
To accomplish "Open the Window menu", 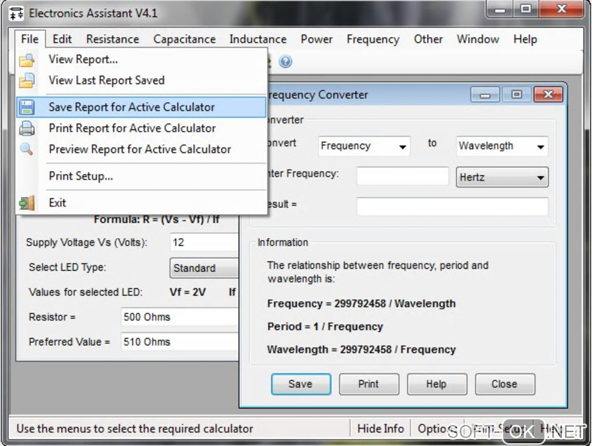I will (478, 39).
